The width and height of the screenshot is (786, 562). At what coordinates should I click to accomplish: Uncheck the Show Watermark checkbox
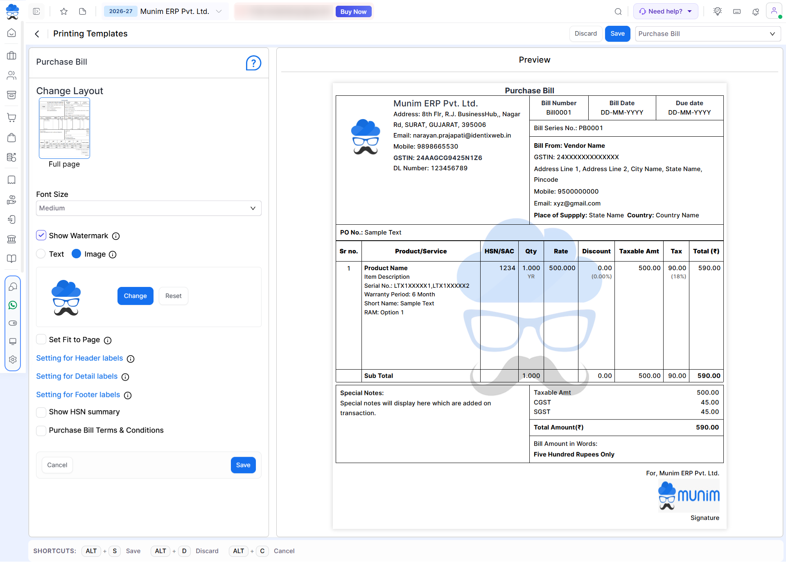[41, 235]
